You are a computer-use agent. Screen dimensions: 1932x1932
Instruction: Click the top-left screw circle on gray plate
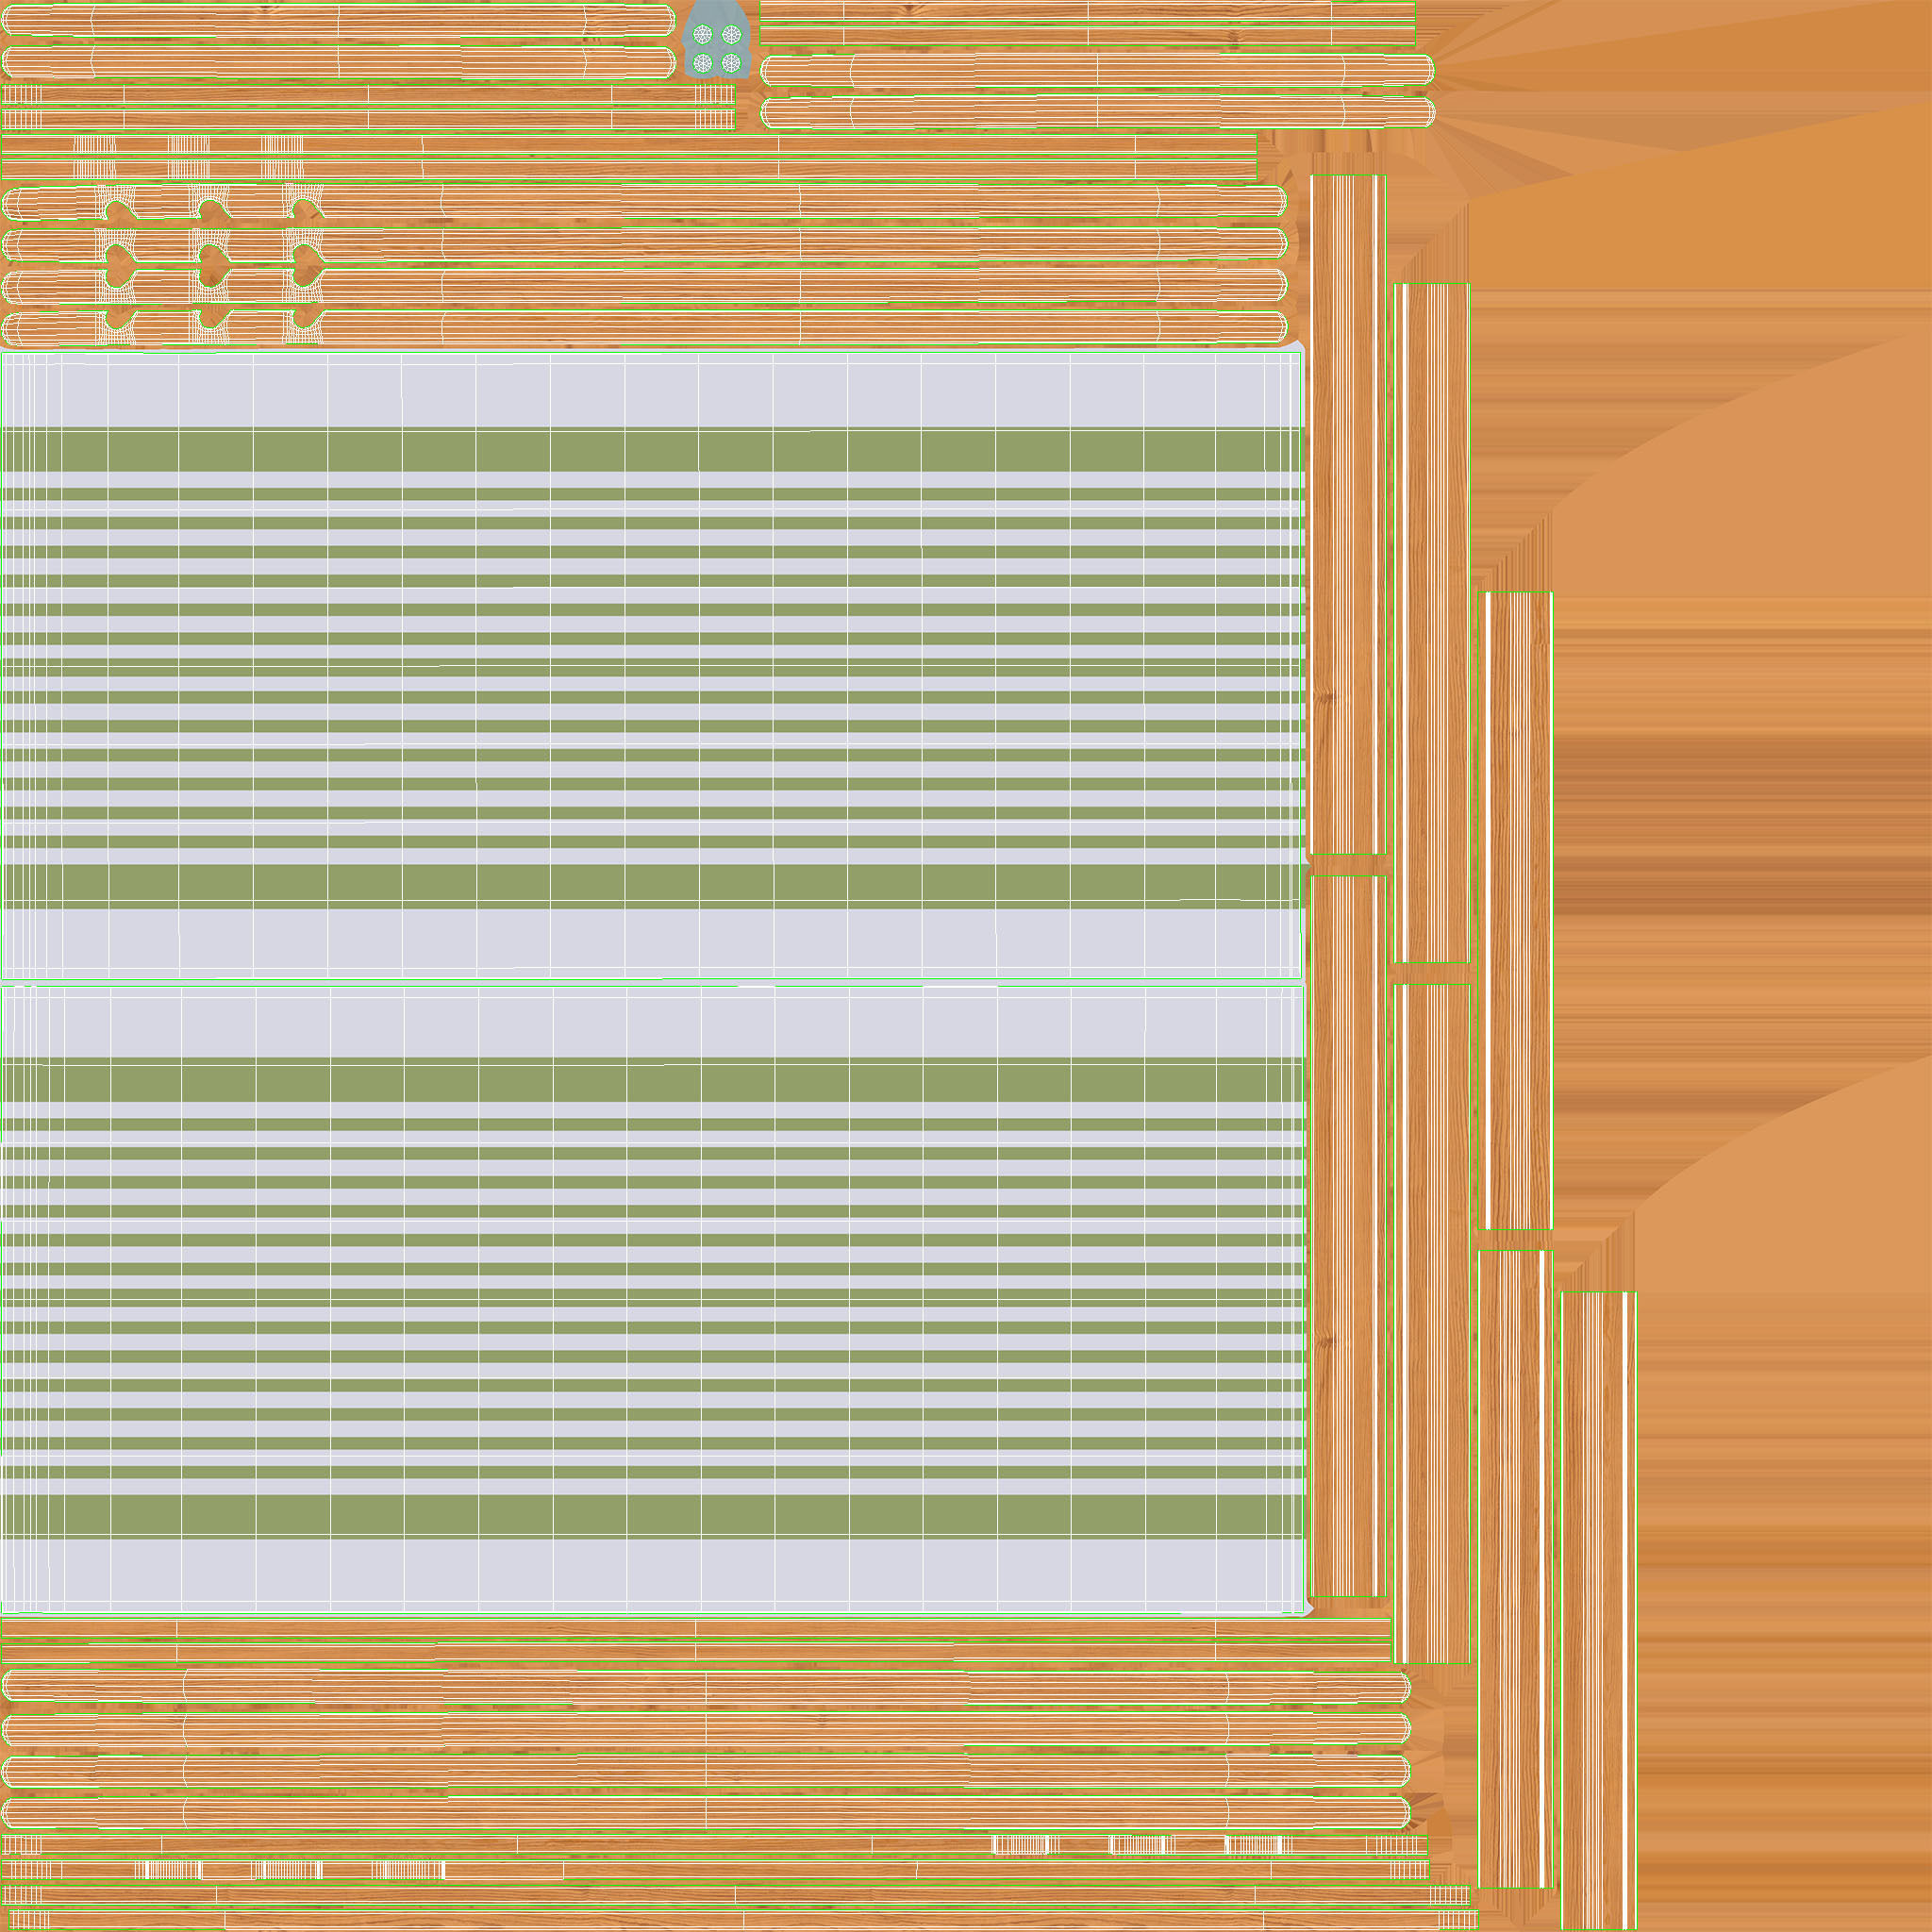tap(702, 35)
